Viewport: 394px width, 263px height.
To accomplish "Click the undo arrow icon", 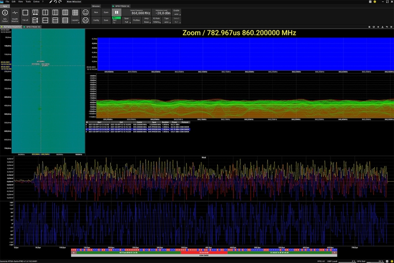I will (x=55, y=2).
